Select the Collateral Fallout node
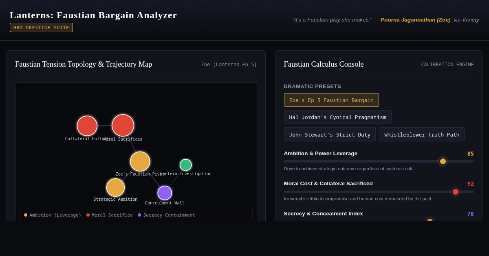The width and height of the screenshot is (489, 256). pos(87,126)
